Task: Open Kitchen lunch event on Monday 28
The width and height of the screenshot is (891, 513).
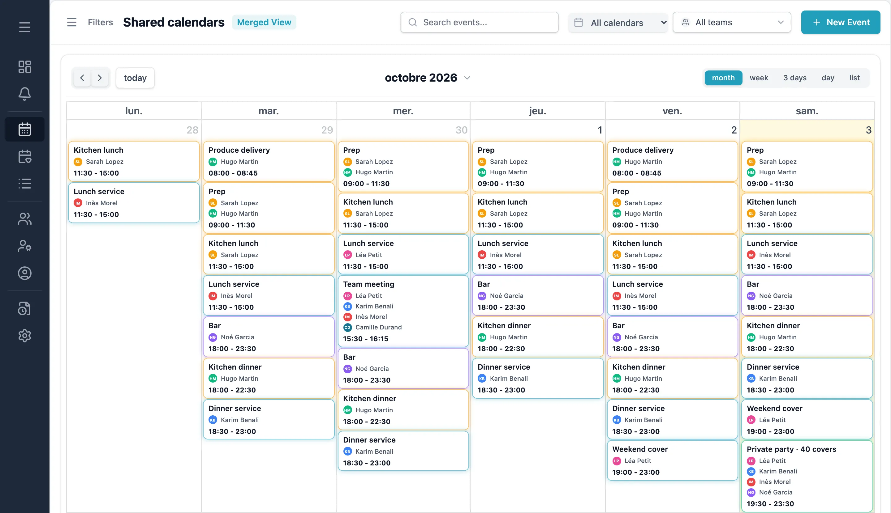Action: tap(134, 161)
